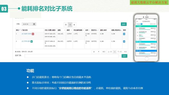Click the green 比对 compare button
The width and height of the screenshot is (169, 95).
pos(124,56)
